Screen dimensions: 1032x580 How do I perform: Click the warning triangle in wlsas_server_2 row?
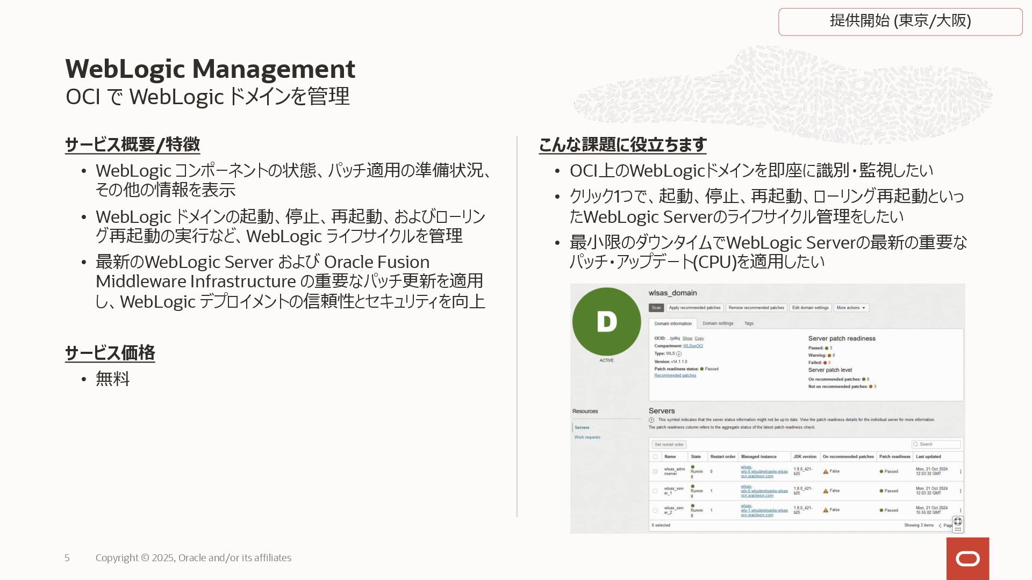(x=826, y=510)
